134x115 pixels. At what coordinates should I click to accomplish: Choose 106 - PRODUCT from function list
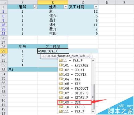(75, 88)
